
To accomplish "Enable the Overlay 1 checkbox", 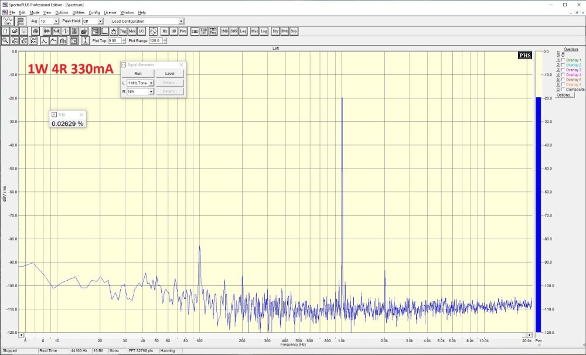I will (564, 60).
